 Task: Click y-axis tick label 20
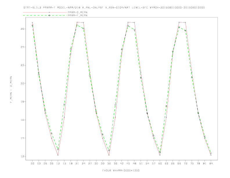click(22, 83)
